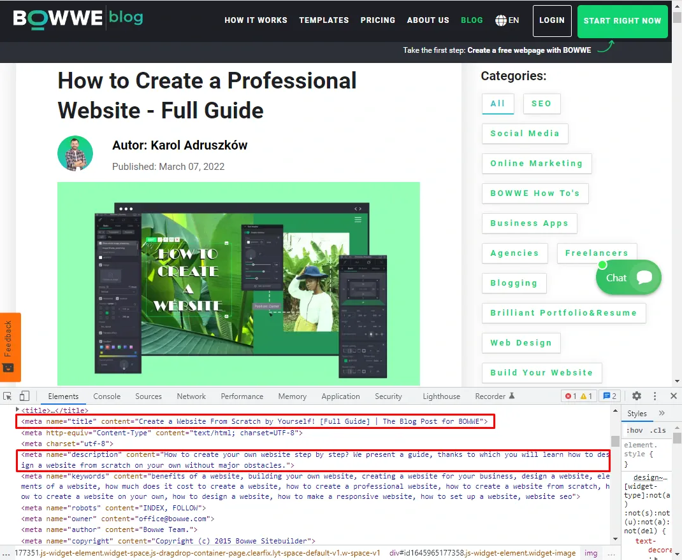Open the Security tab

[388, 396]
